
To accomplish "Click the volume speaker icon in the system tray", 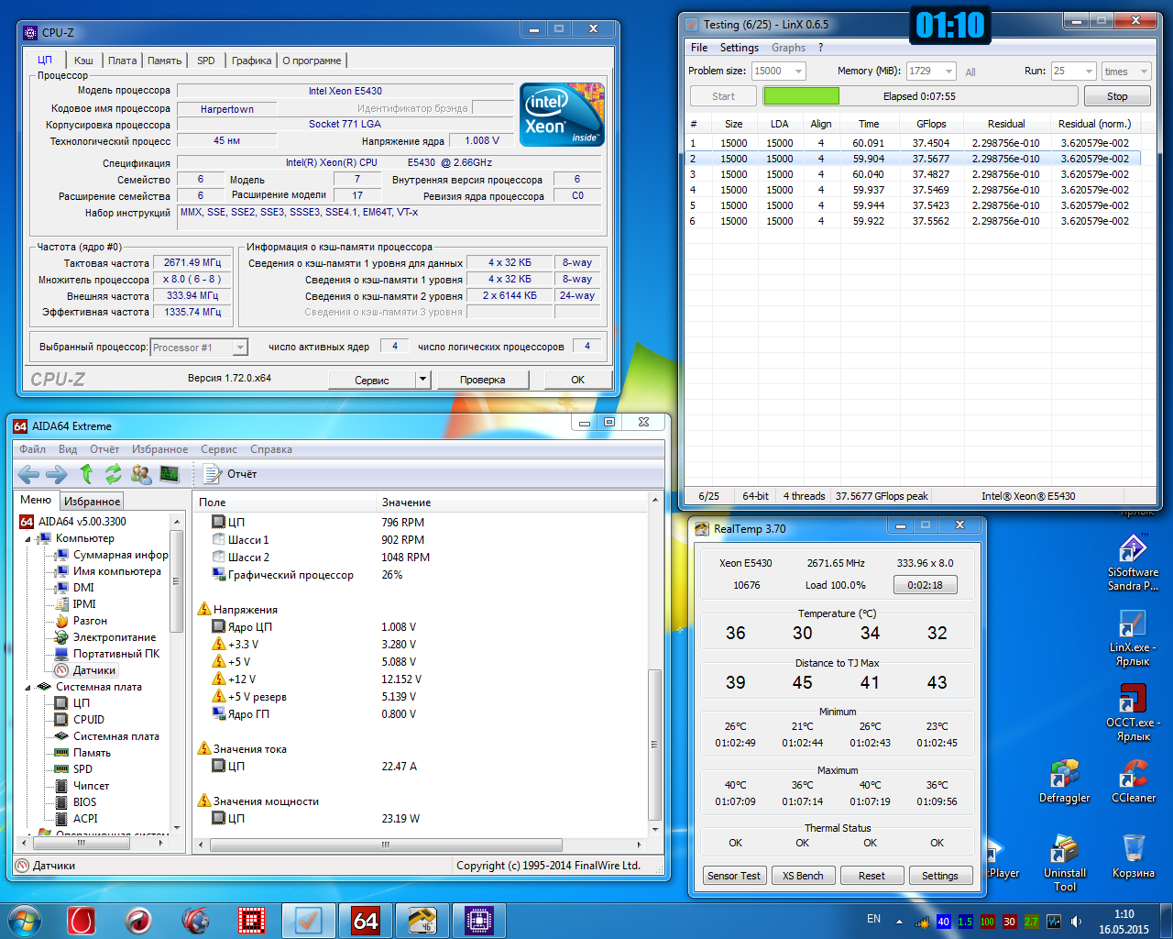I will click(1076, 922).
